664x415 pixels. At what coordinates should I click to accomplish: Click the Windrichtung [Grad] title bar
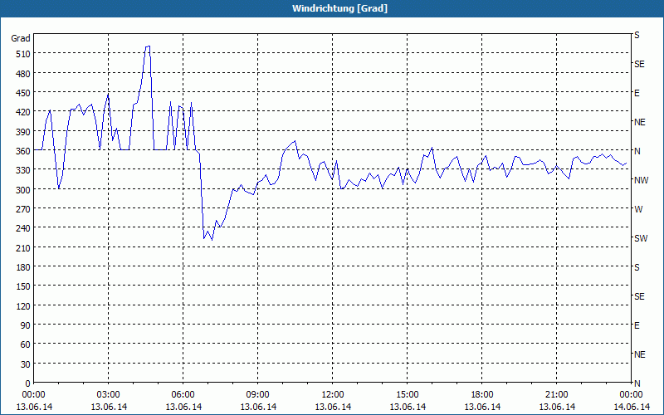[332, 8]
